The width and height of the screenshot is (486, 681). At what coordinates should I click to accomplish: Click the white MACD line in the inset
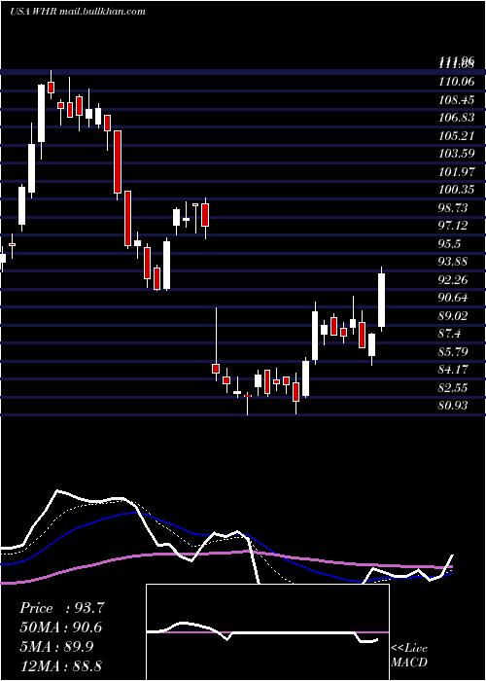(x=260, y=632)
